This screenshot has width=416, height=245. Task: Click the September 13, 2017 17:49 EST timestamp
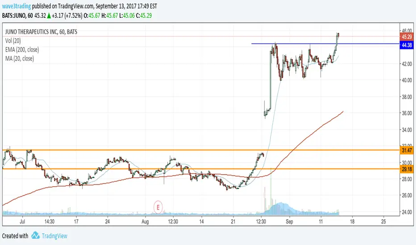tap(126, 6)
